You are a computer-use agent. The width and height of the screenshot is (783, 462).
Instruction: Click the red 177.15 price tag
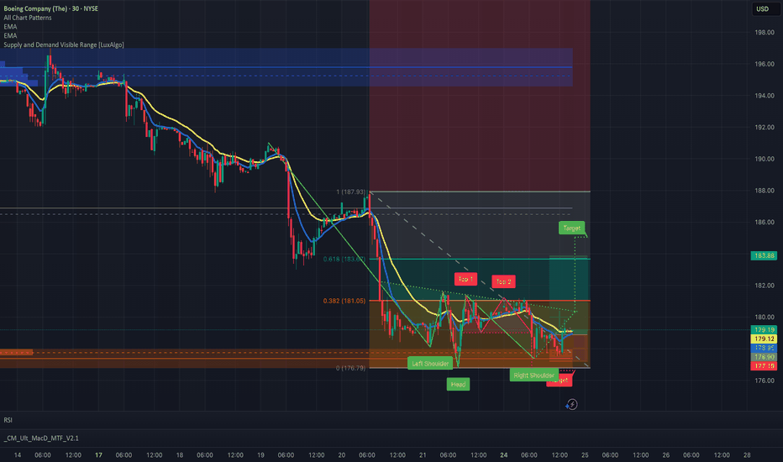coord(763,366)
